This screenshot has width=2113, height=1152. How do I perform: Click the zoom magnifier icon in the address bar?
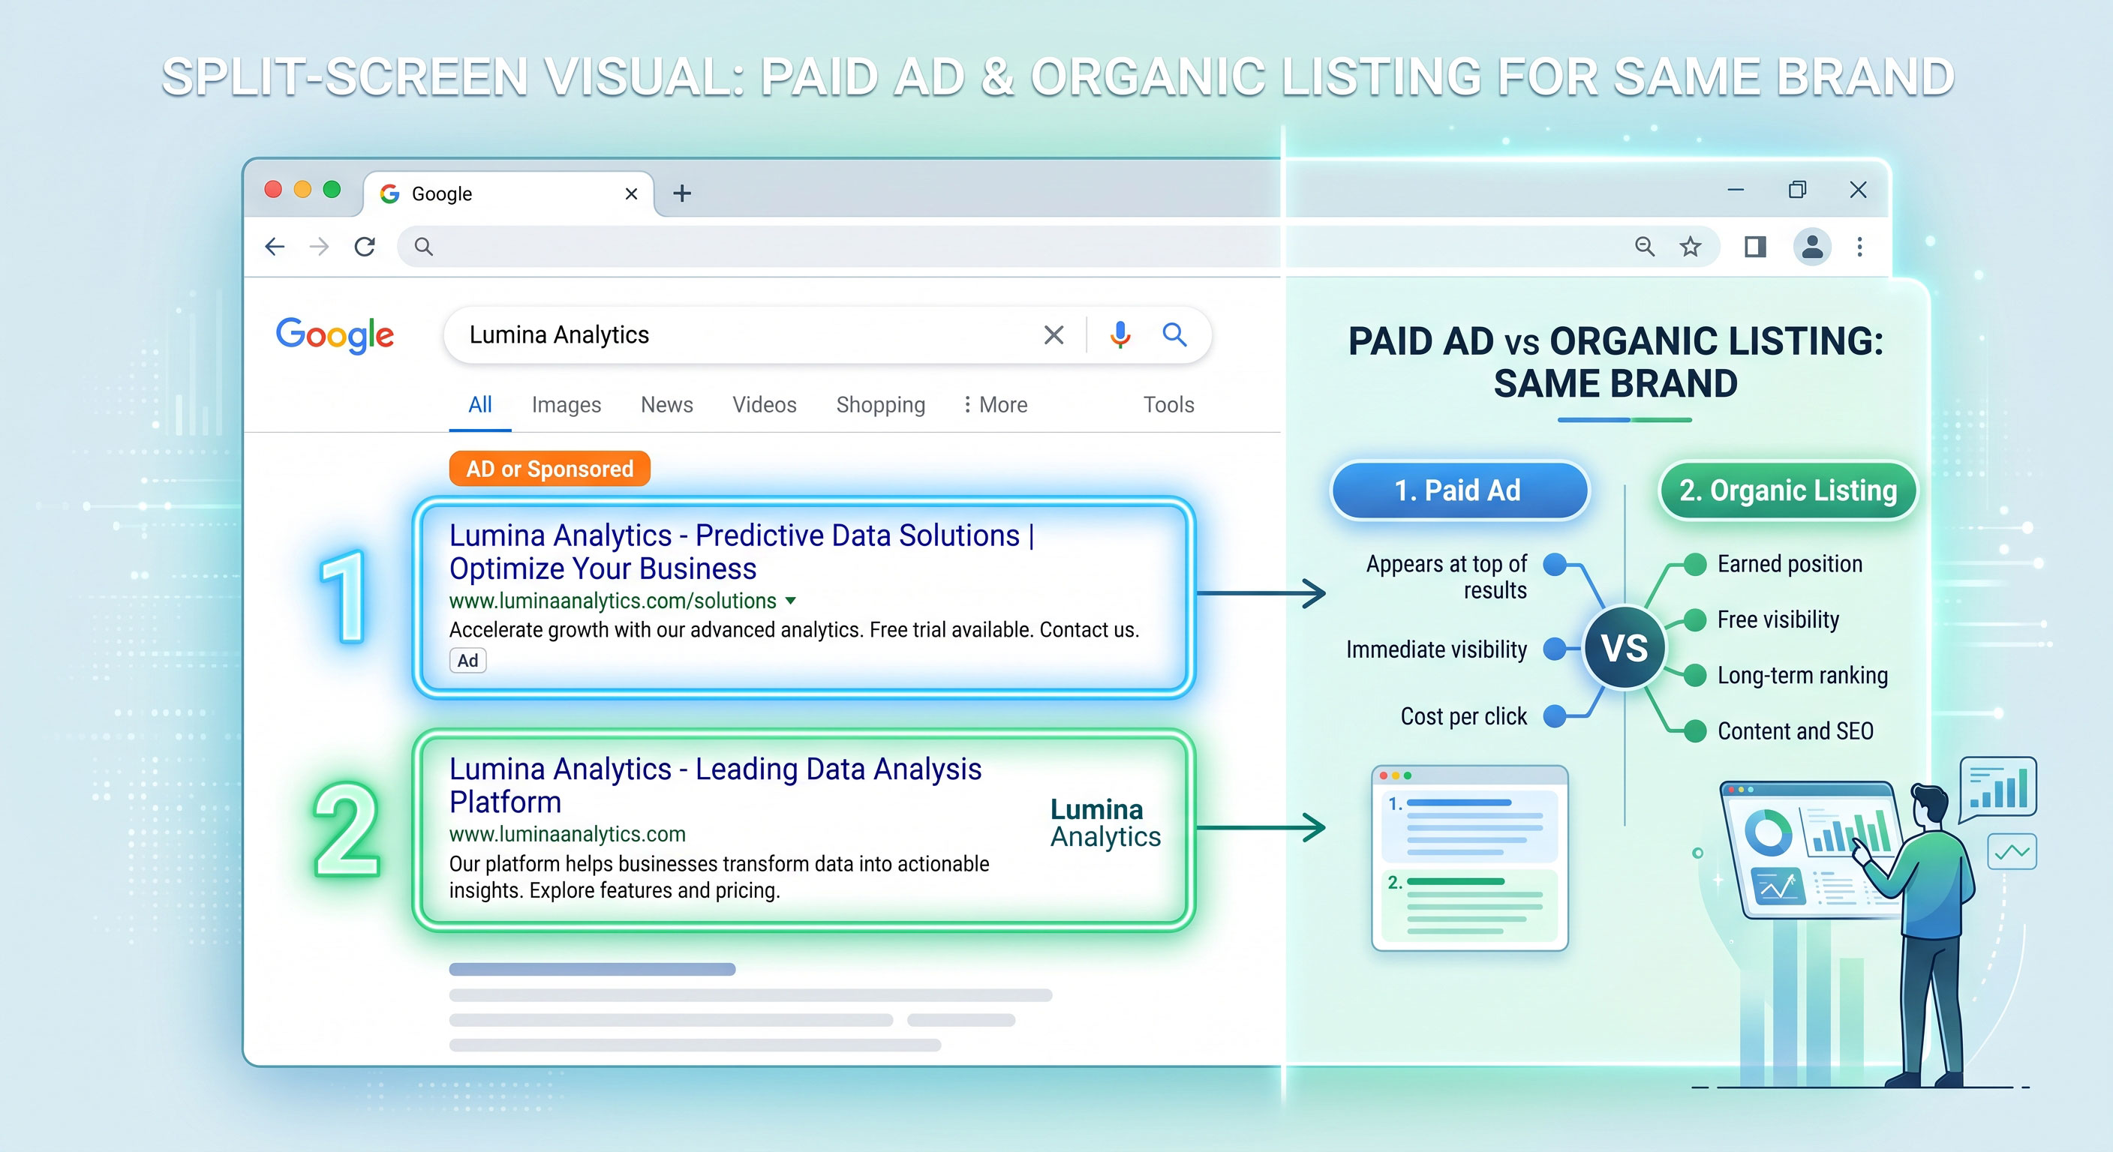click(1645, 246)
